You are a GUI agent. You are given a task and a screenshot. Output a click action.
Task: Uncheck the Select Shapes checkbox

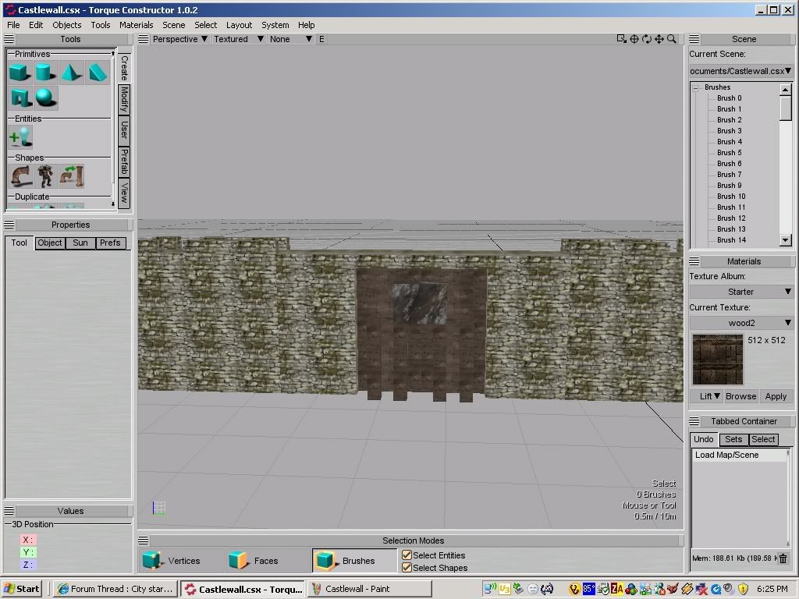coord(407,568)
